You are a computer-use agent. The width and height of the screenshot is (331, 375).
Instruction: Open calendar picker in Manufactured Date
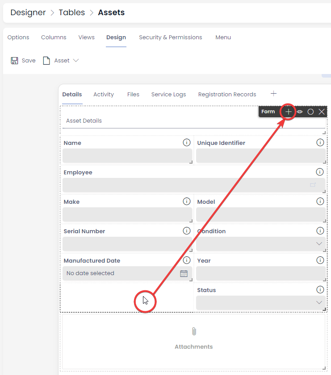[184, 274]
